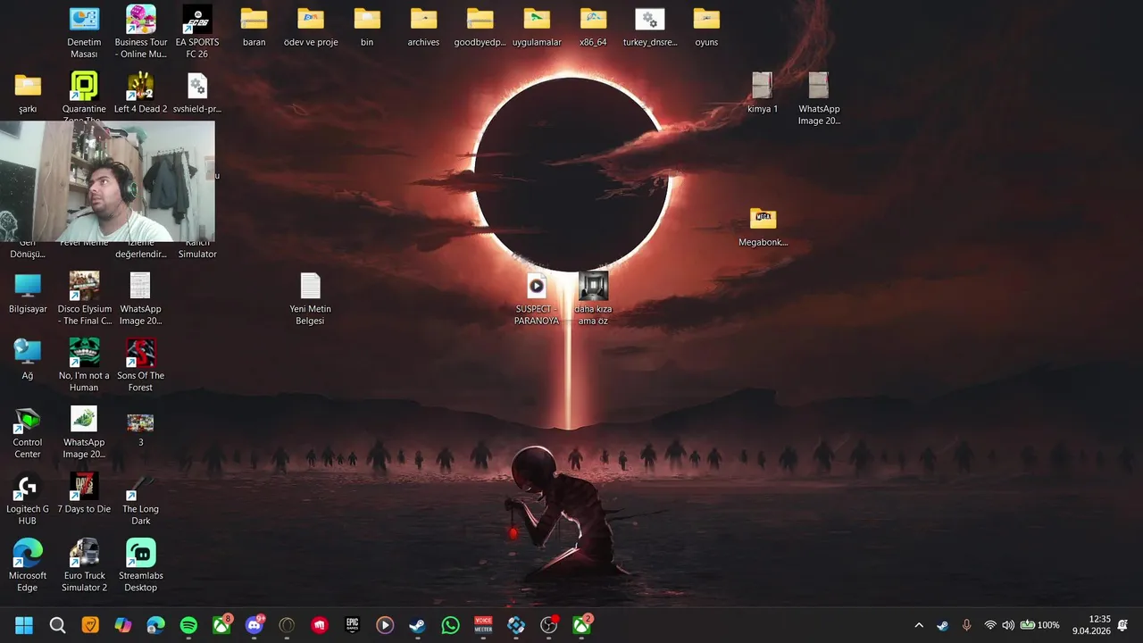1143x643 pixels.
Task: Open Xbox taskbar icon with badge 2
Action: coord(582,625)
